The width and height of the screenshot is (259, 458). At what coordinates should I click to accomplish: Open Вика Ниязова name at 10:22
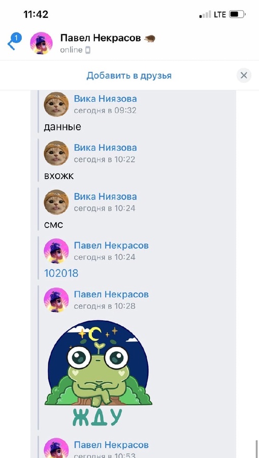click(105, 148)
